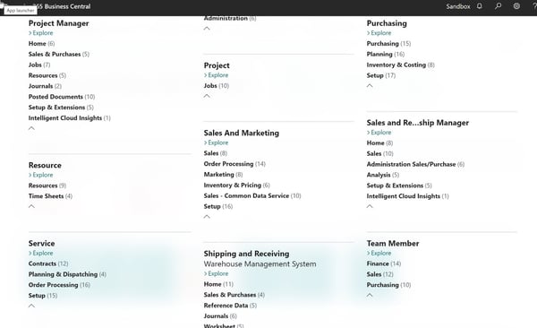This screenshot has height=328, width=537.
Task: Collapse the Project section chevron
Action: 207,97
